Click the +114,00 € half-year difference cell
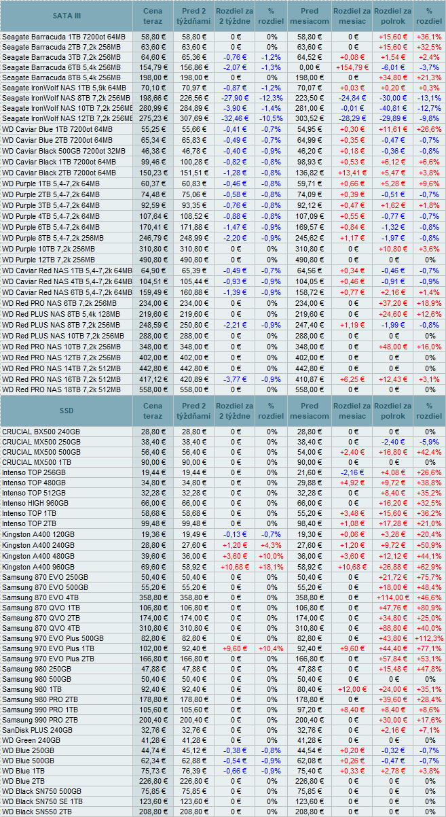The height and width of the screenshot is (817, 446). click(392, 597)
